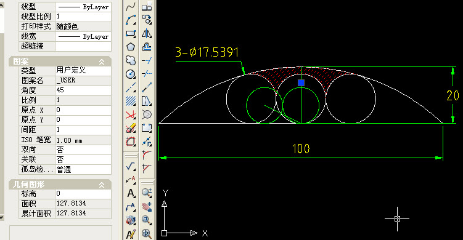The image size is (463, 240).
Task: Select the Offset tool
Action: (x=147, y=47)
